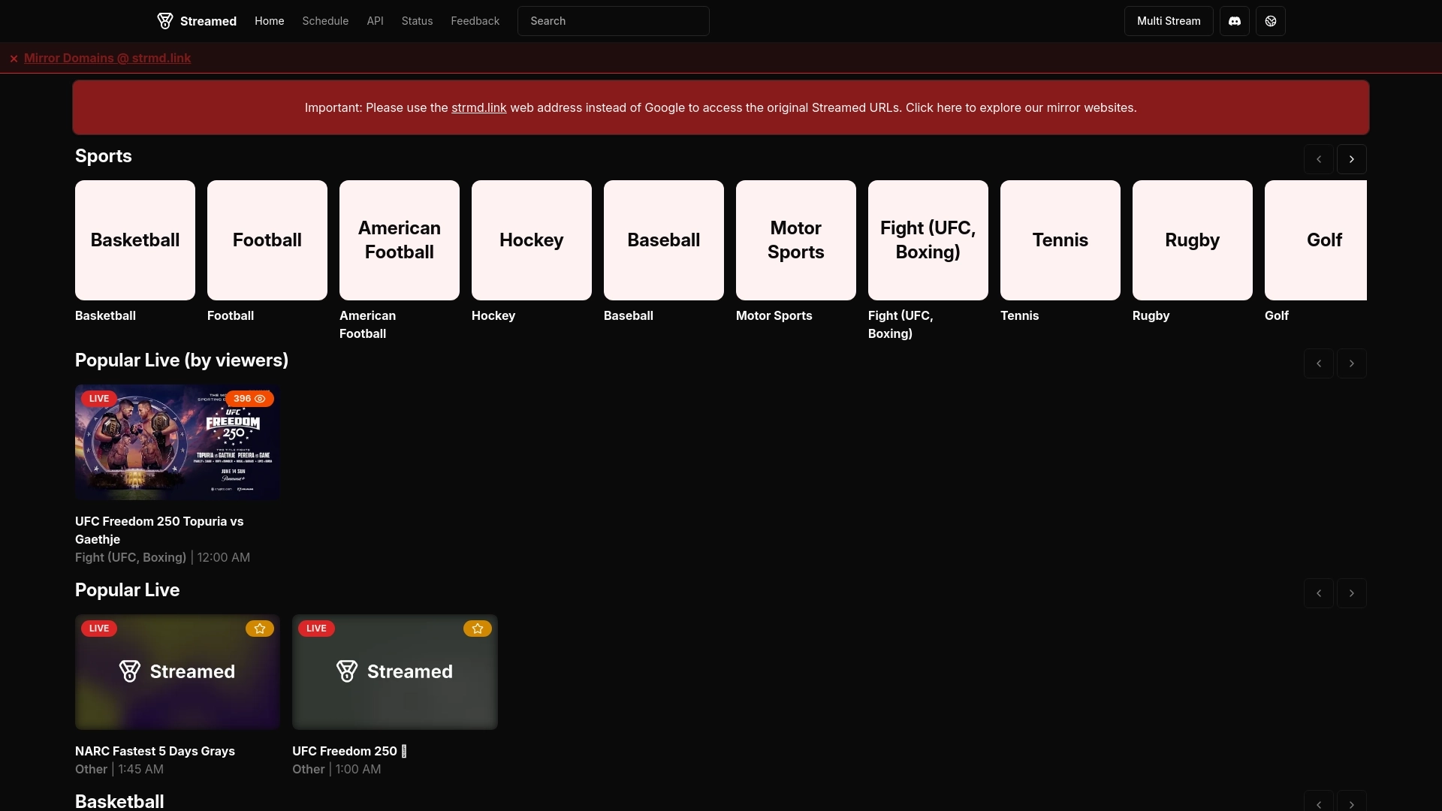The image size is (1442, 811).
Task: Go back in Popular Live by viewers
Action: (1319, 363)
